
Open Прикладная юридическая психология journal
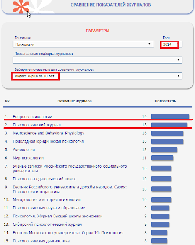click(48, 141)
